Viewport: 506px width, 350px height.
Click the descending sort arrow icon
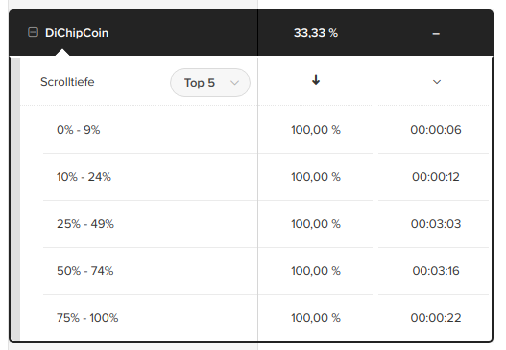pyautogui.click(x=316, y=80)
